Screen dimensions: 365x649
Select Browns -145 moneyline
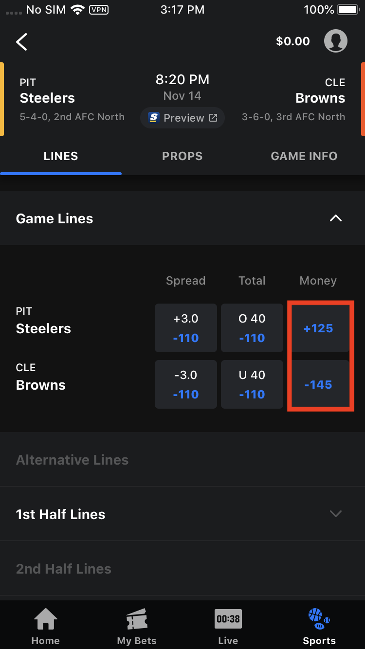(319, 384)
